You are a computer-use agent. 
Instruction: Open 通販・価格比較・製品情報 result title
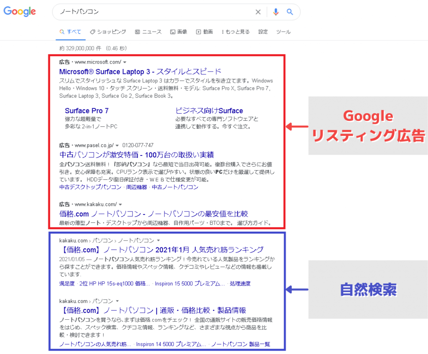[153, 310]
